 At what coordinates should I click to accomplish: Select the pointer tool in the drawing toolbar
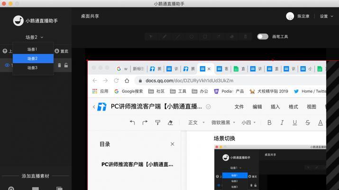pyautogui.click(x=151, y=37)
